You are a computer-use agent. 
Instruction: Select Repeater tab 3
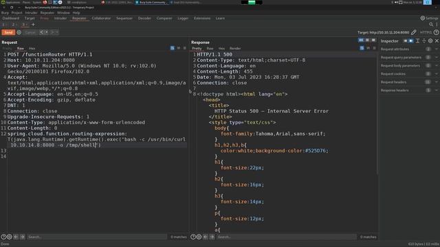(25, 25)
